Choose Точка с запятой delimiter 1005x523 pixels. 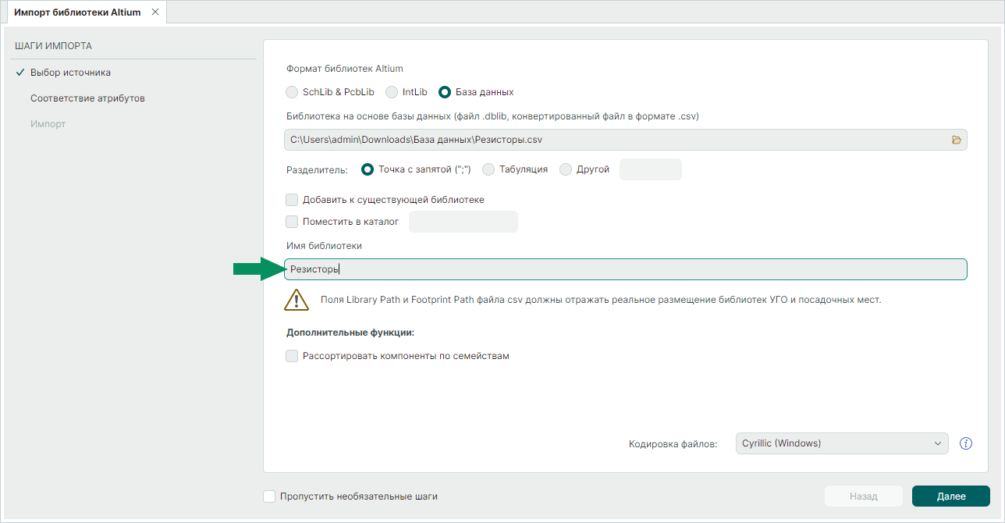[x=368, y=169]
